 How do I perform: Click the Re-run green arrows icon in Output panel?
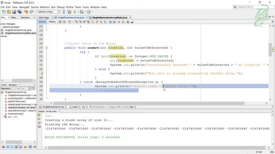(x=39, y=115)
